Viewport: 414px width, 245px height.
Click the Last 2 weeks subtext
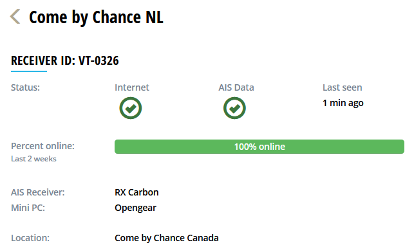point(33,159)
